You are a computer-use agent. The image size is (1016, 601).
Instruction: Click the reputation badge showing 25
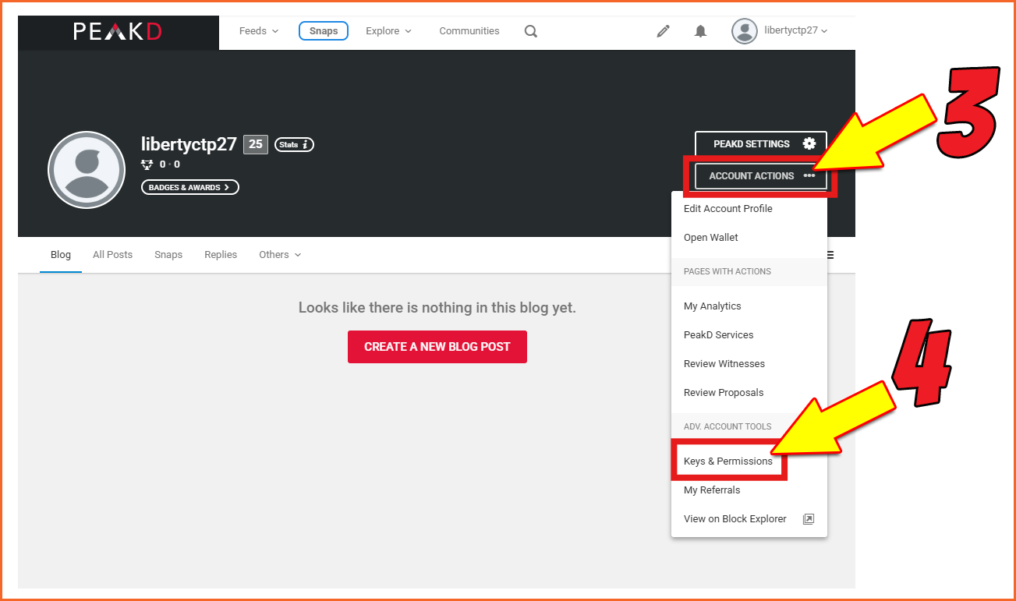click(x=256, y=144)
